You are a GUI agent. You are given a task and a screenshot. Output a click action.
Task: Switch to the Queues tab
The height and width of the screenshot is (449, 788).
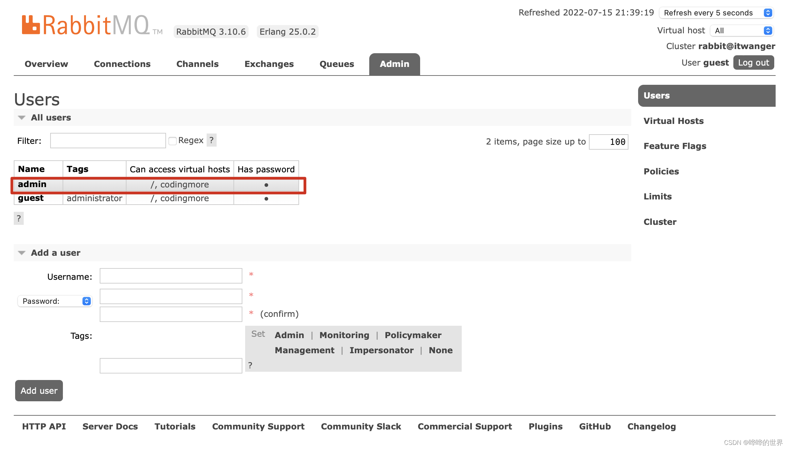(337, 64)
